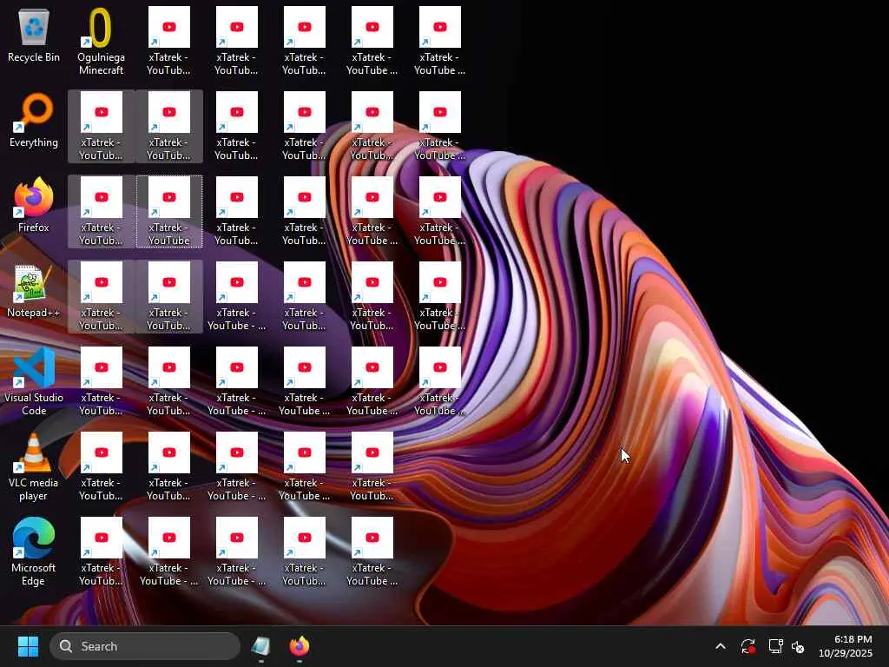Select the Visual Studio Code shortcut
The image size is (889, 667).
(34, 381)
